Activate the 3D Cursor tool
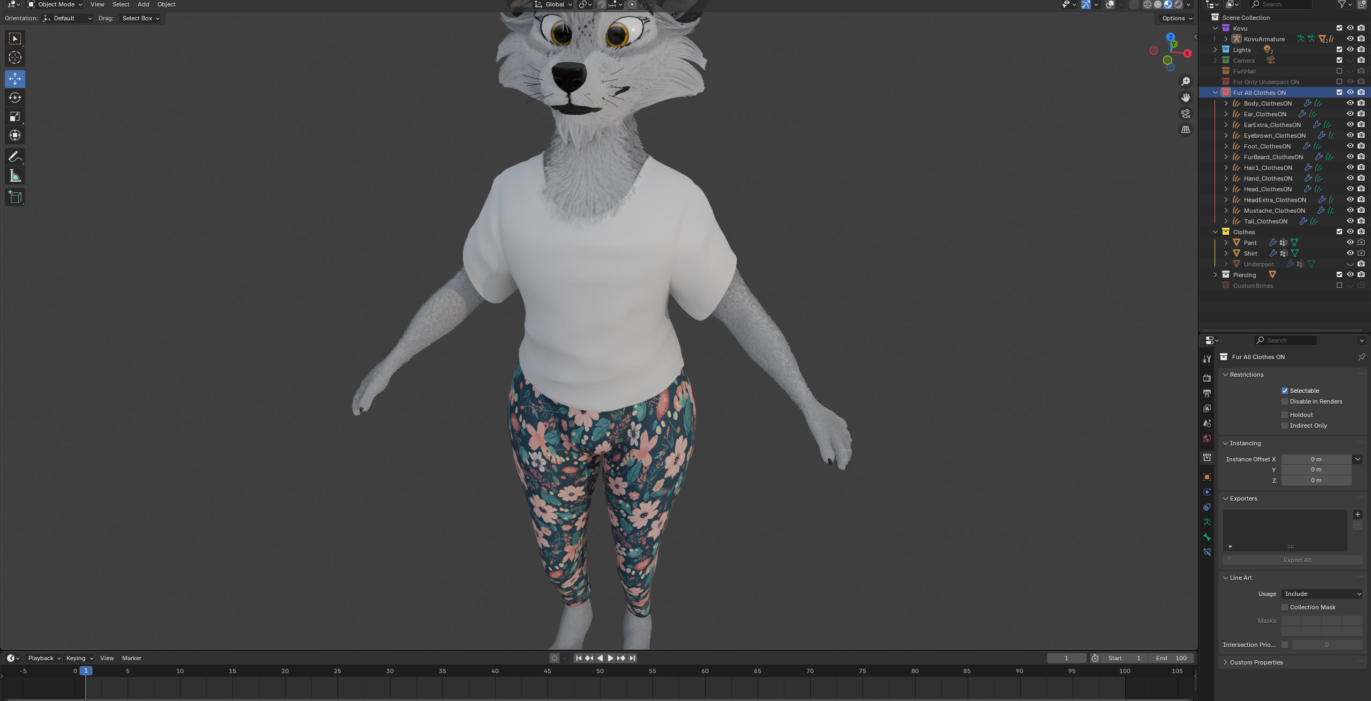The width and height of the screenshot is (1371, 701). point(15,57)
